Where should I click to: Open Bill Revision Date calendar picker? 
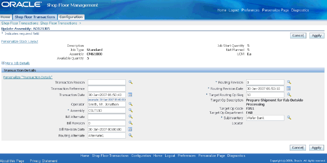(130, 129)
